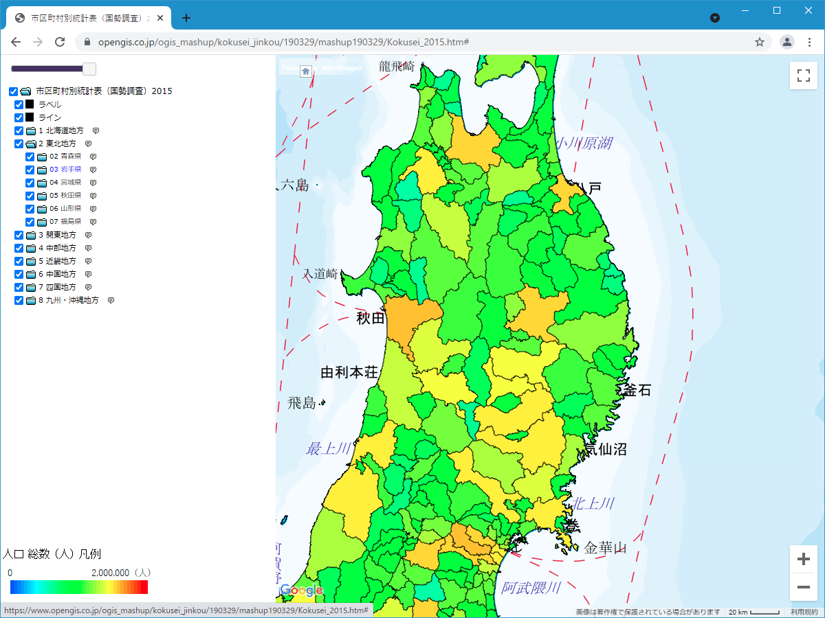Expand the 02 青森県 folder icon

coord(41,157)
